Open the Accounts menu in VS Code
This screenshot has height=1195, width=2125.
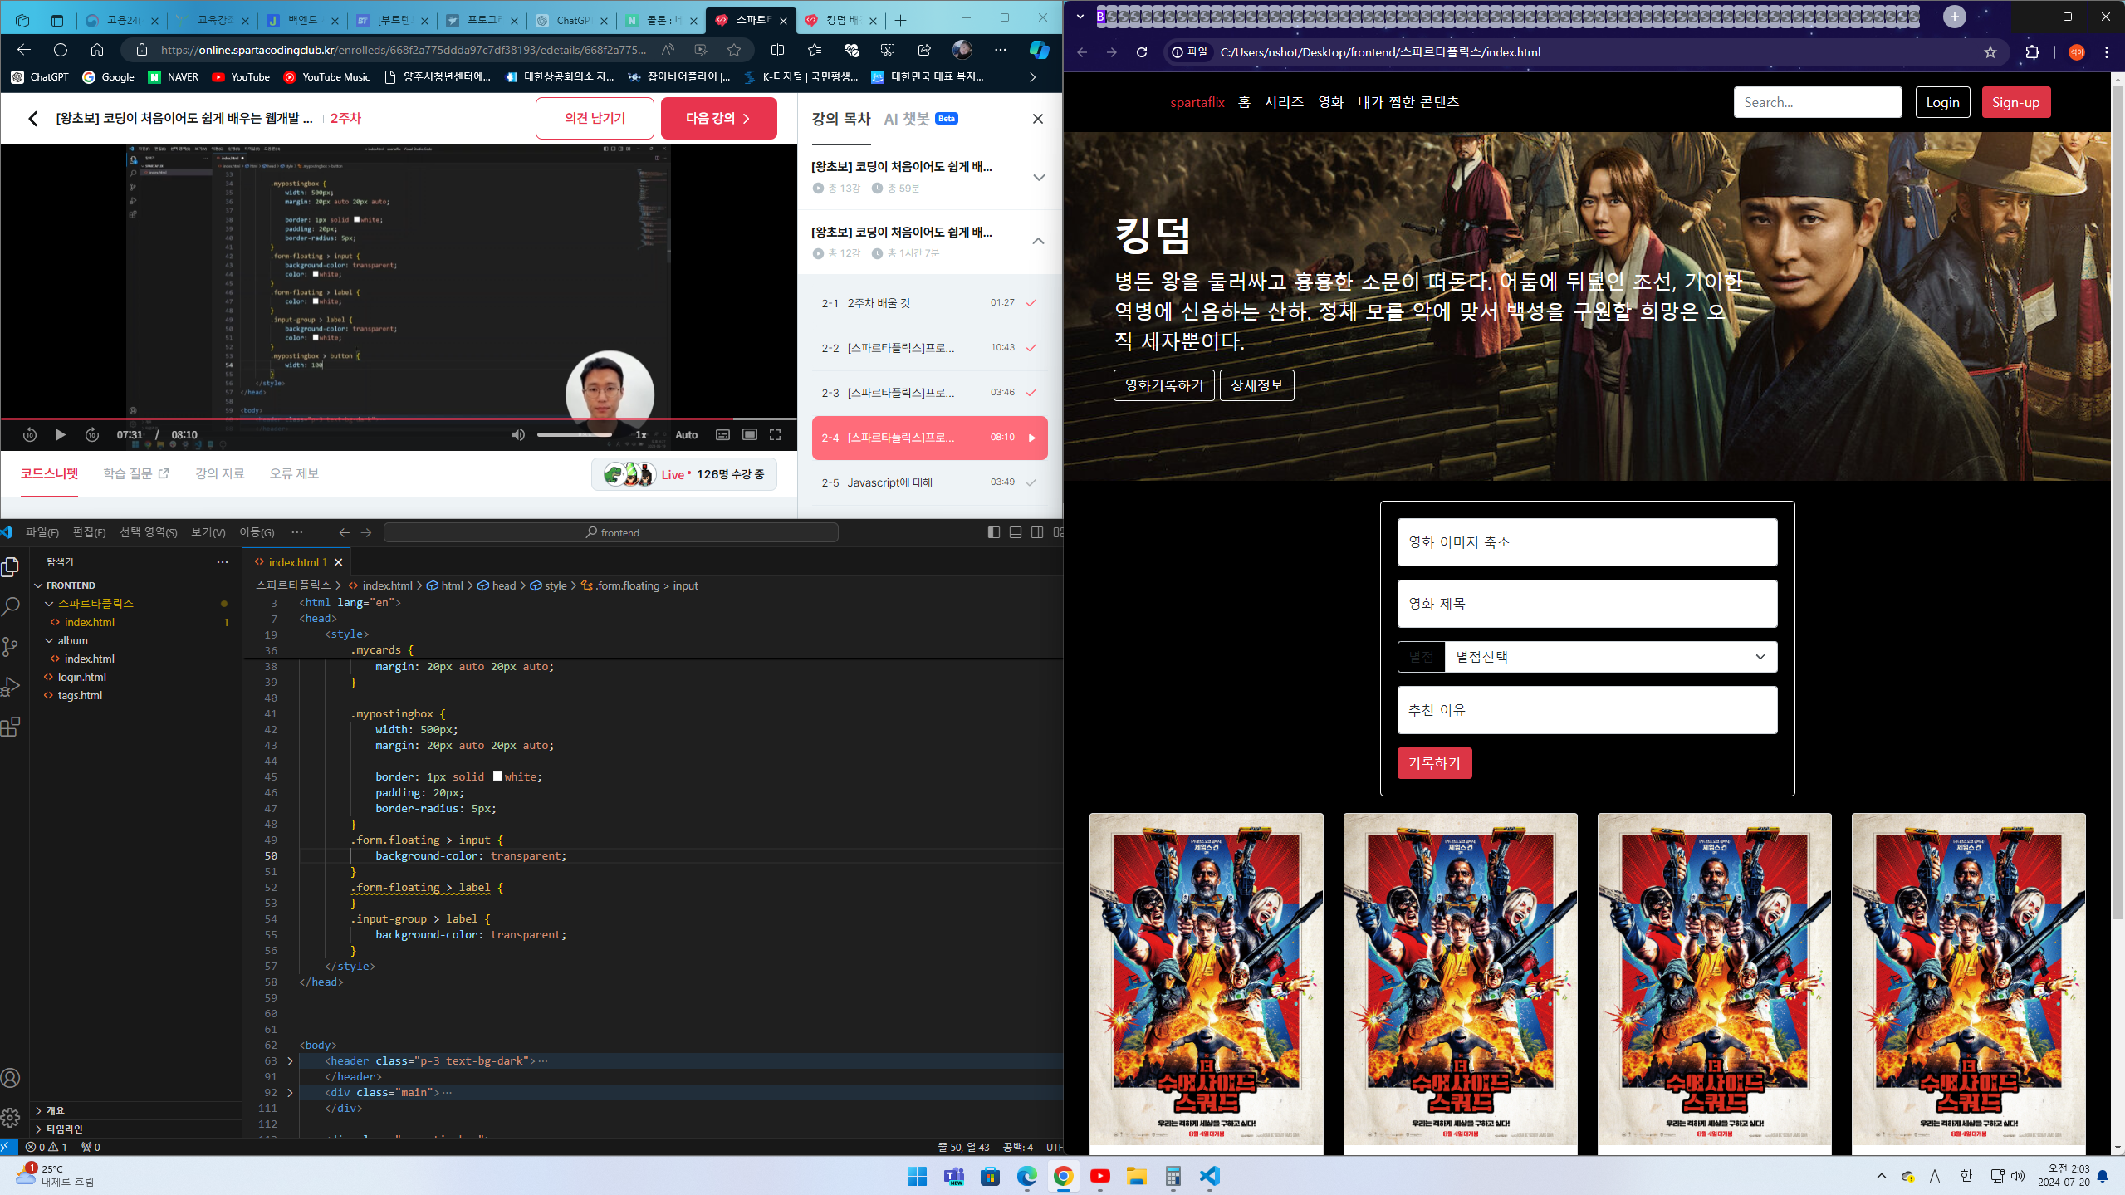11,1078
